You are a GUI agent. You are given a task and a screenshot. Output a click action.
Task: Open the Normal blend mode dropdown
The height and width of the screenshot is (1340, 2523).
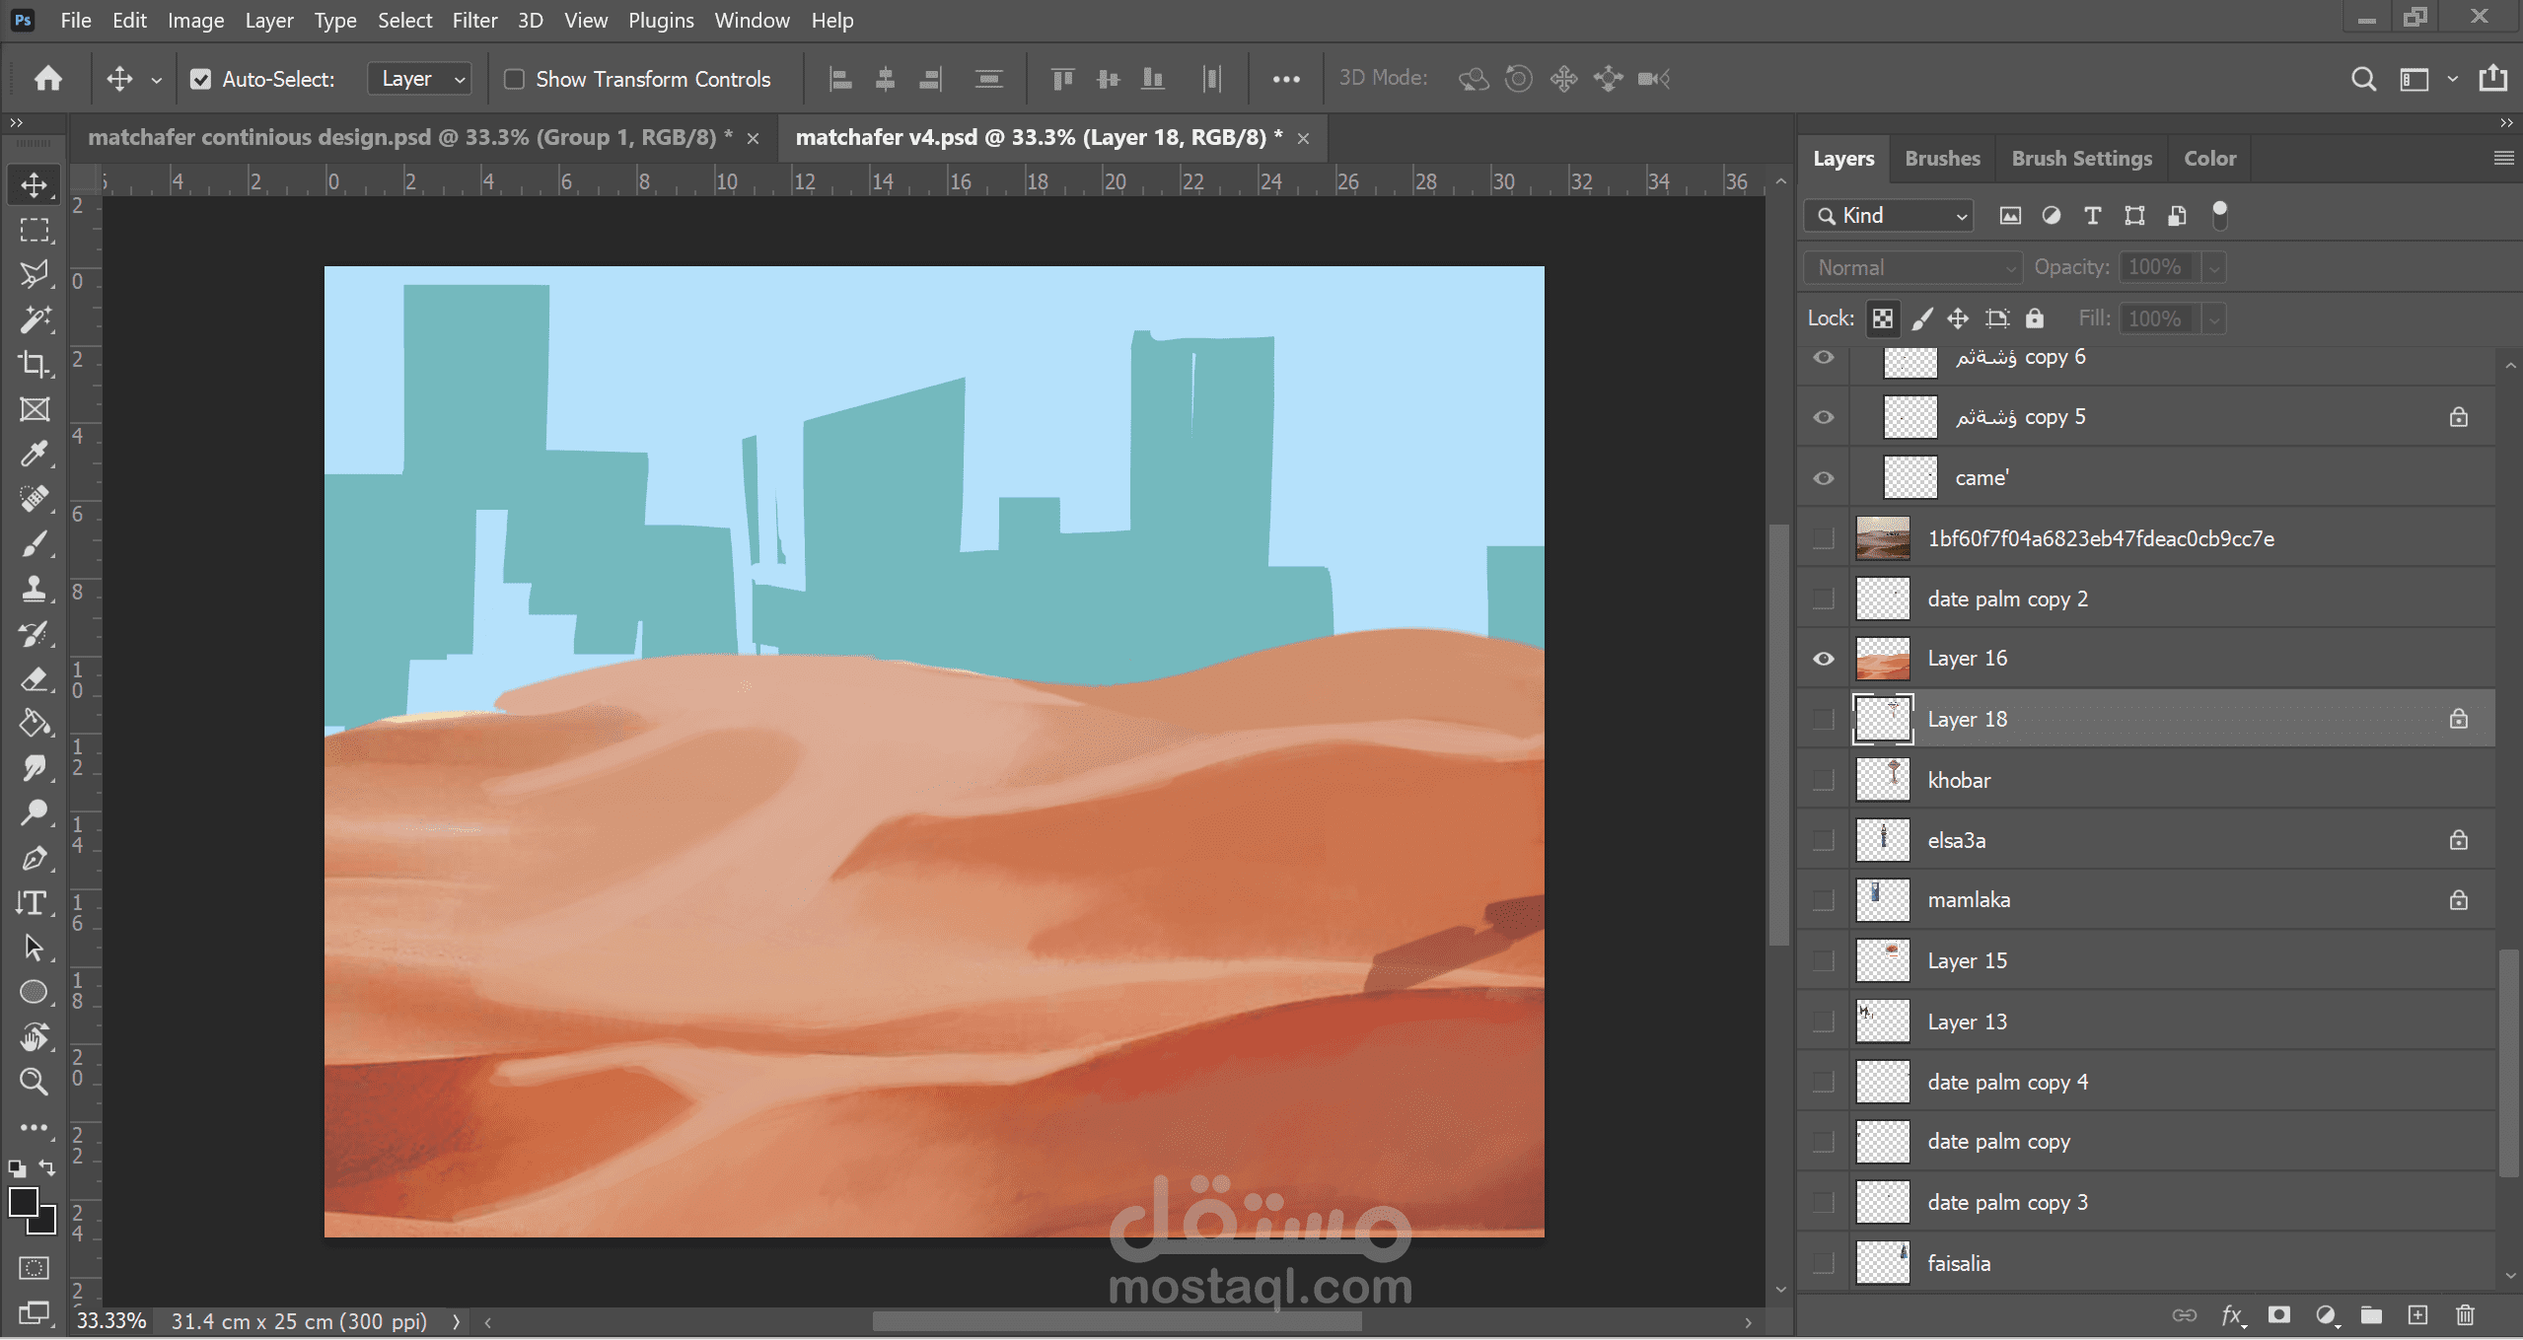point(1912,267)
